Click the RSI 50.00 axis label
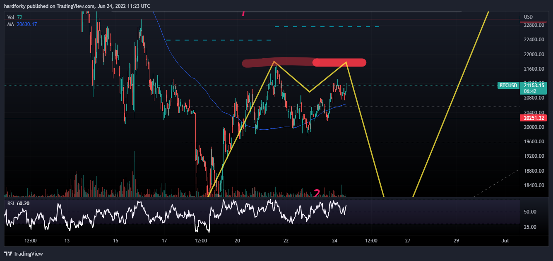This screenshot has width=553, height=261. click(530, 212)
